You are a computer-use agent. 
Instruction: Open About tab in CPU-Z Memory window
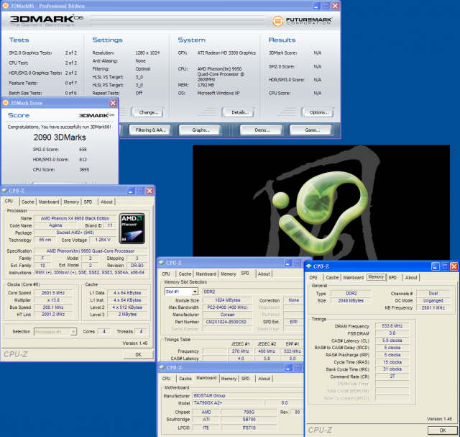411,277
